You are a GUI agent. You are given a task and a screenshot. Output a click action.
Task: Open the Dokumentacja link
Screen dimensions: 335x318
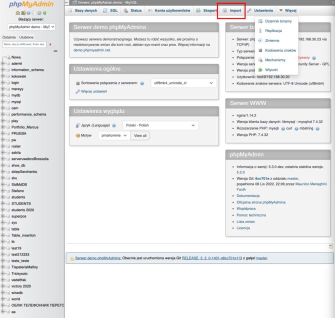point(248,196)
